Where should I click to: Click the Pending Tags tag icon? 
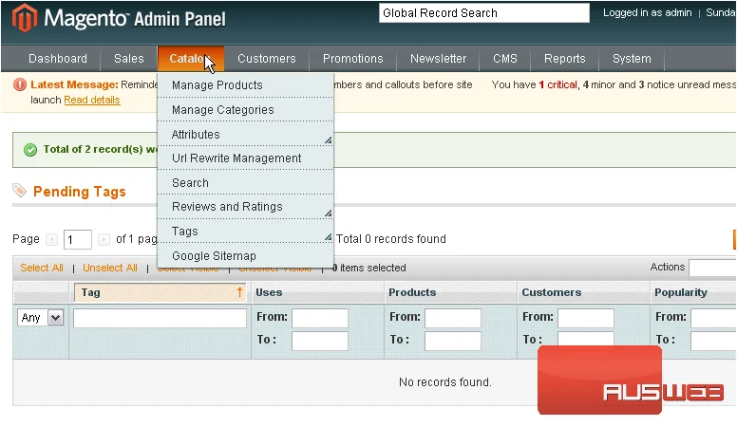(x=20, y=191)
